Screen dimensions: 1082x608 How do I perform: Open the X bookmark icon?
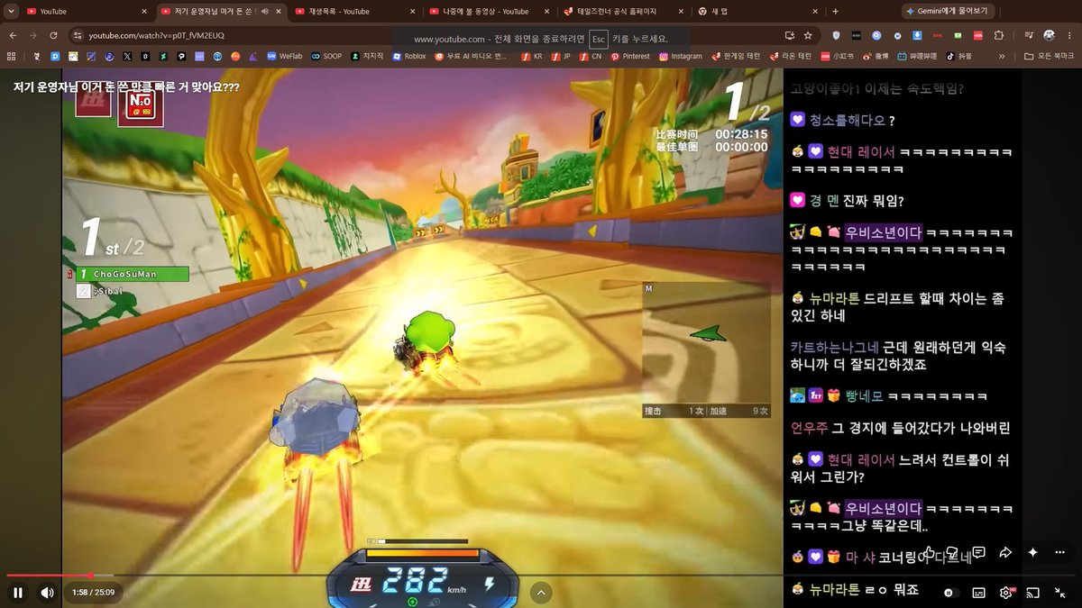point(127,56)
